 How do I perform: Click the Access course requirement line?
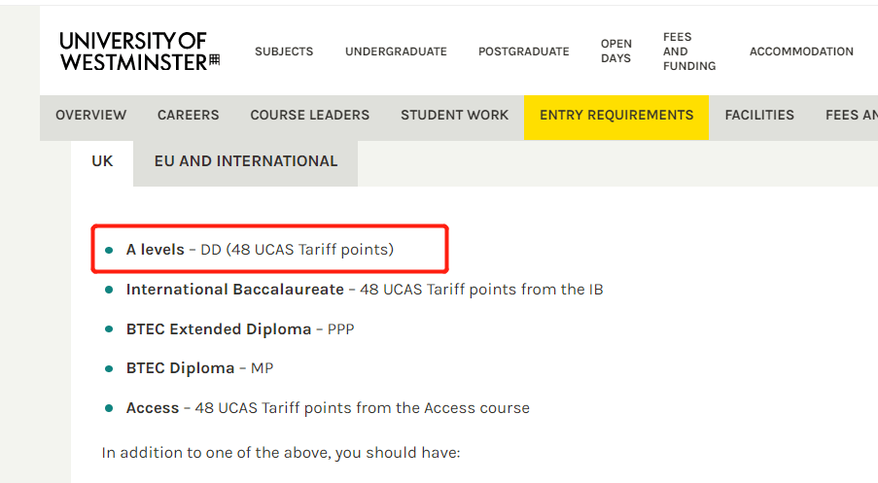(328, 408)
